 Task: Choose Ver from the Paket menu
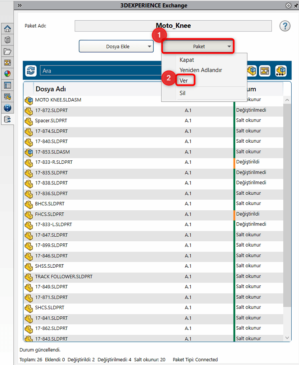(184, 80)
